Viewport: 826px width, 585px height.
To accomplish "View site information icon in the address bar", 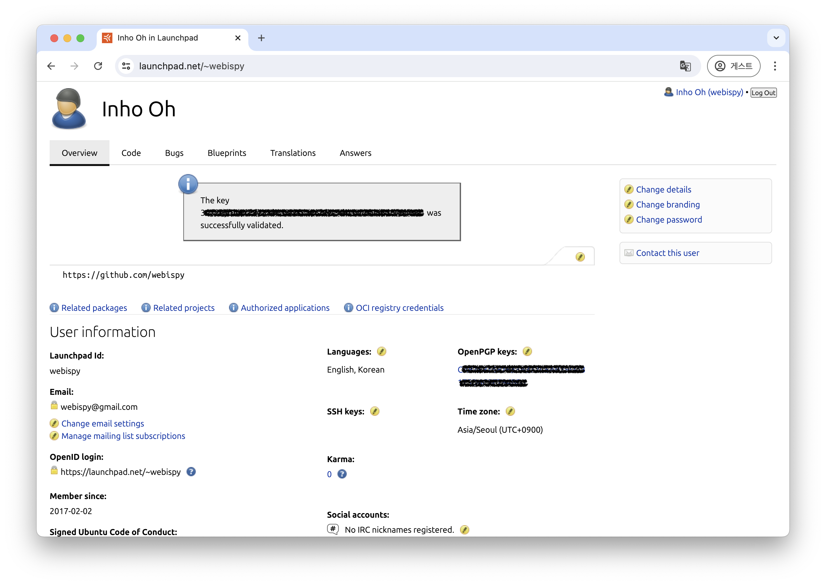I will click(x=126, y=66).
